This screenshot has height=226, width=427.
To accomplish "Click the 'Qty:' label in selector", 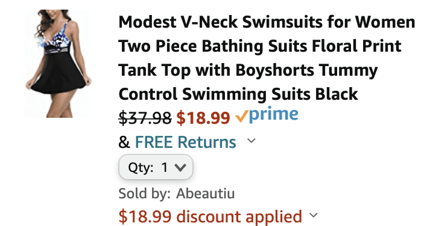I will pos(141,168).
